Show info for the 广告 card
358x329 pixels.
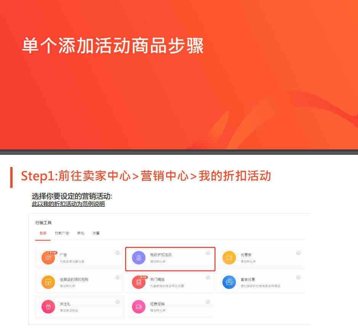117,253
